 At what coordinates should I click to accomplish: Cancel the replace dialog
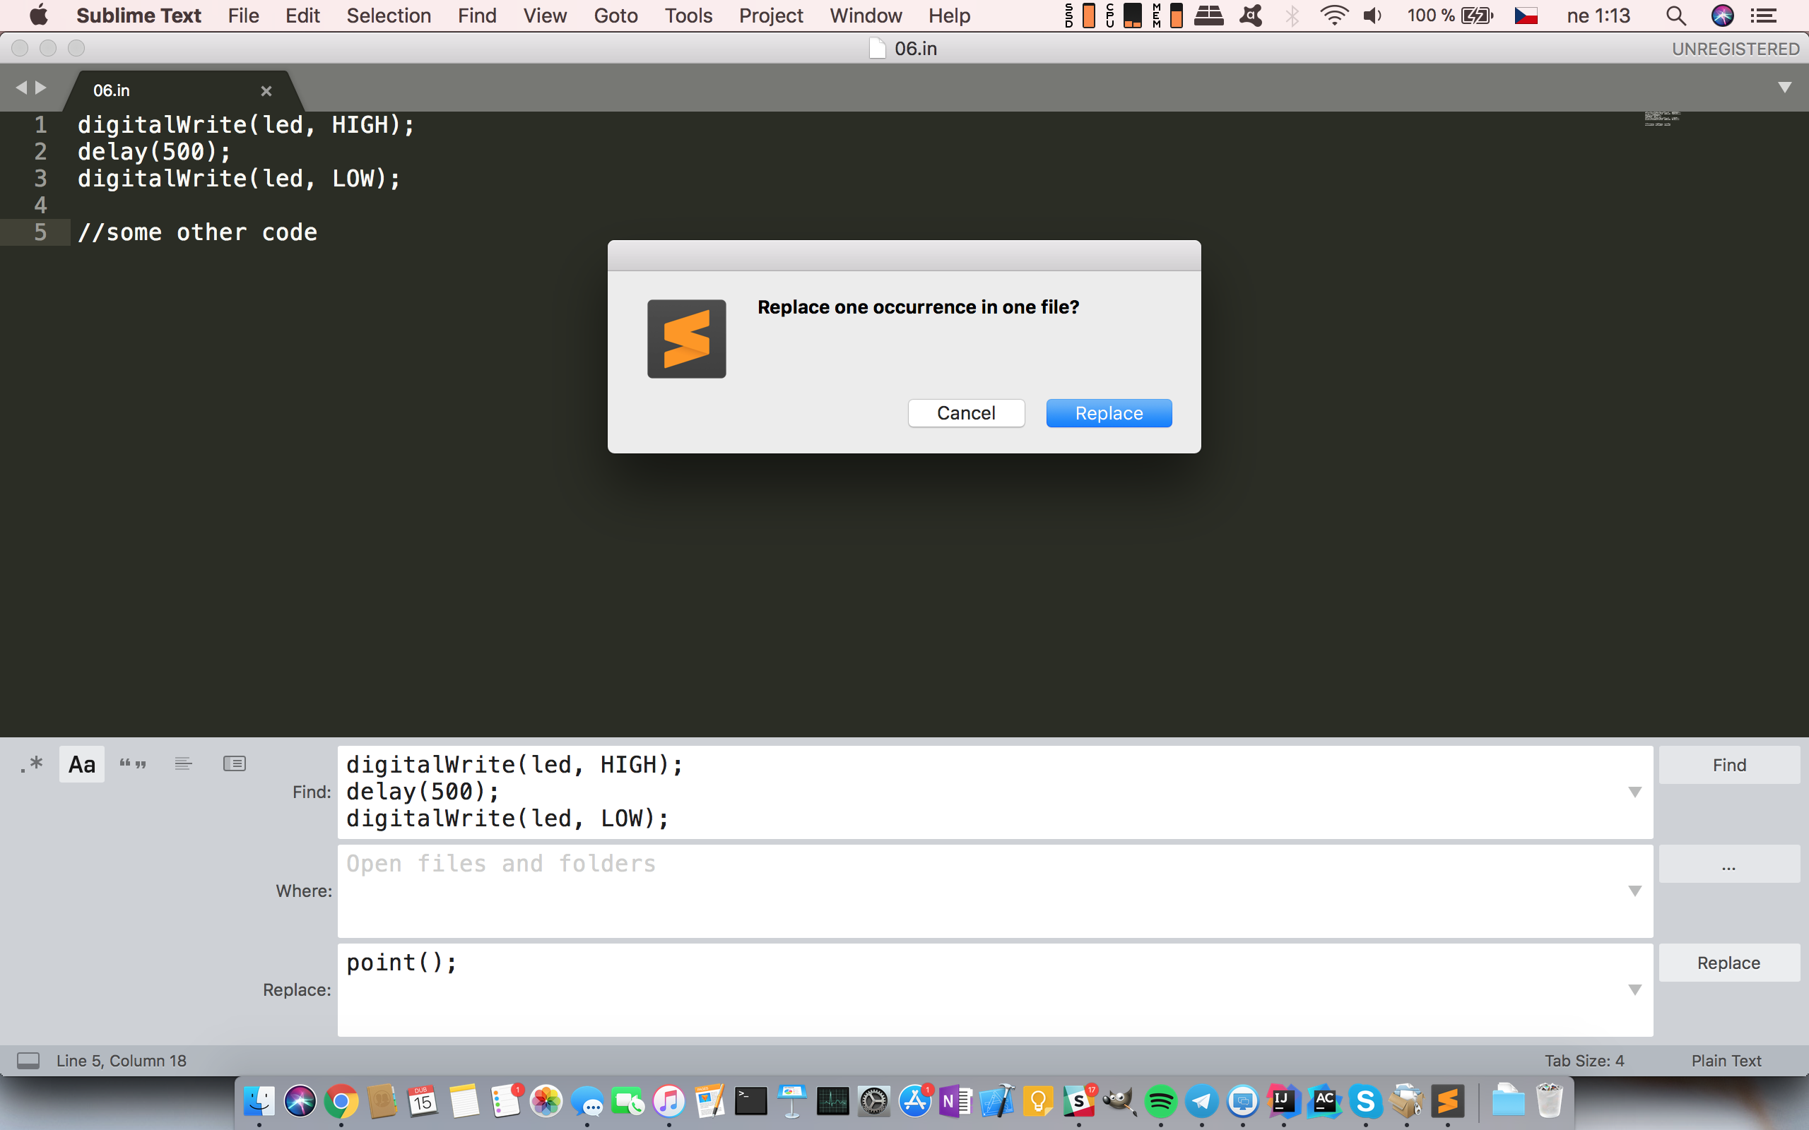[x=966, y=413]
